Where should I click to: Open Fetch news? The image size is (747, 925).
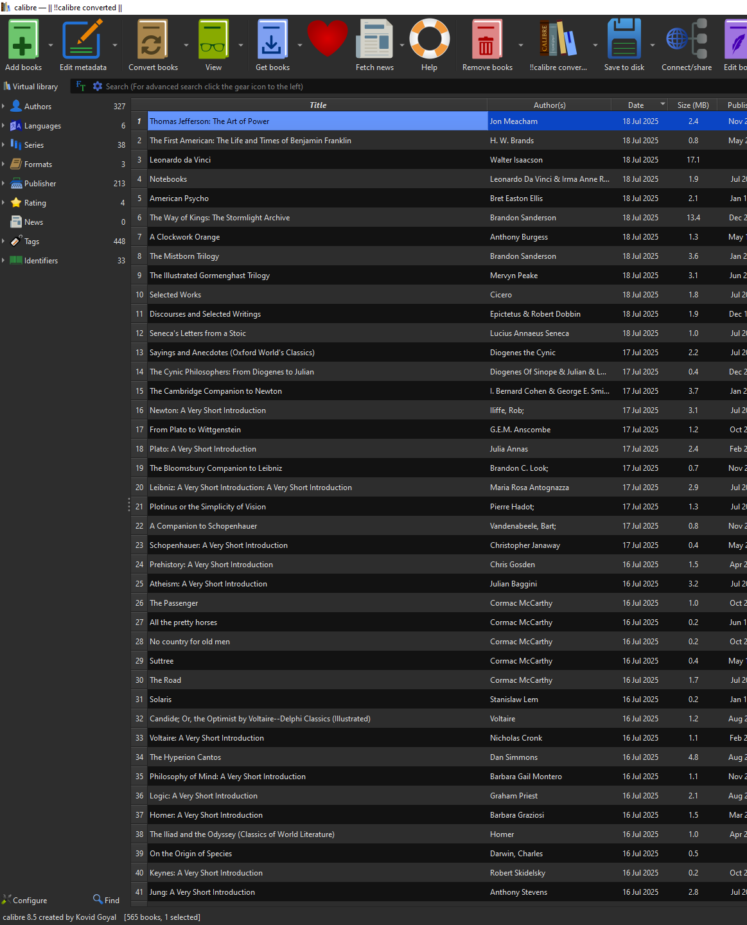[374, 40]
